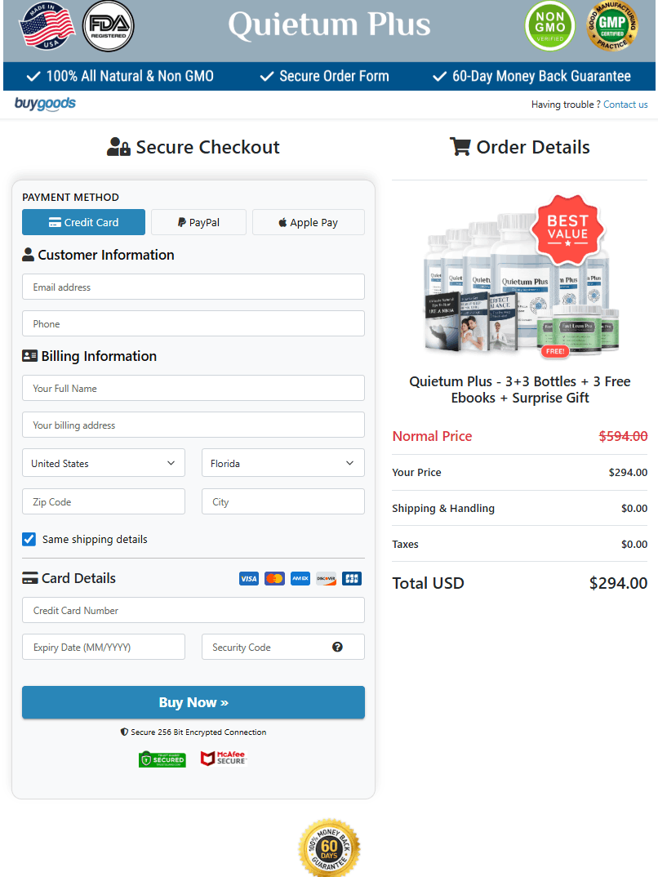
Task: Click the Discover card icon
Action: pos(326,578)
